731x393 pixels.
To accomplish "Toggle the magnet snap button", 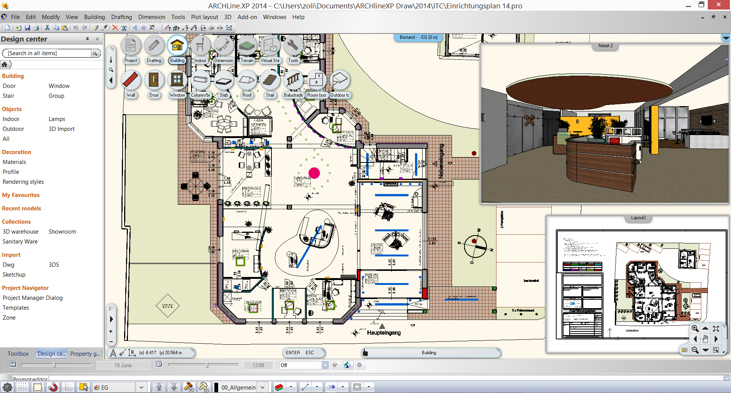I will [x=53, y=387].
